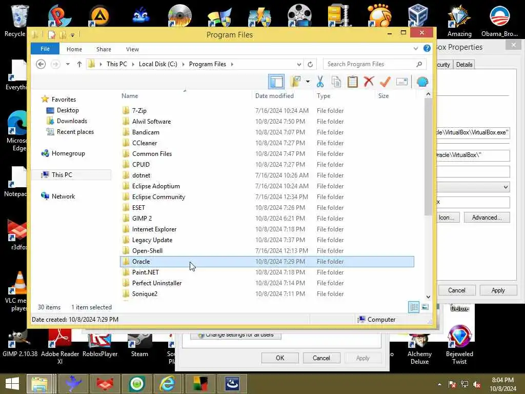Open Bejeweled Twist desktop shortcut
This screenshot has width=525, height=394.
pos(459,344)
